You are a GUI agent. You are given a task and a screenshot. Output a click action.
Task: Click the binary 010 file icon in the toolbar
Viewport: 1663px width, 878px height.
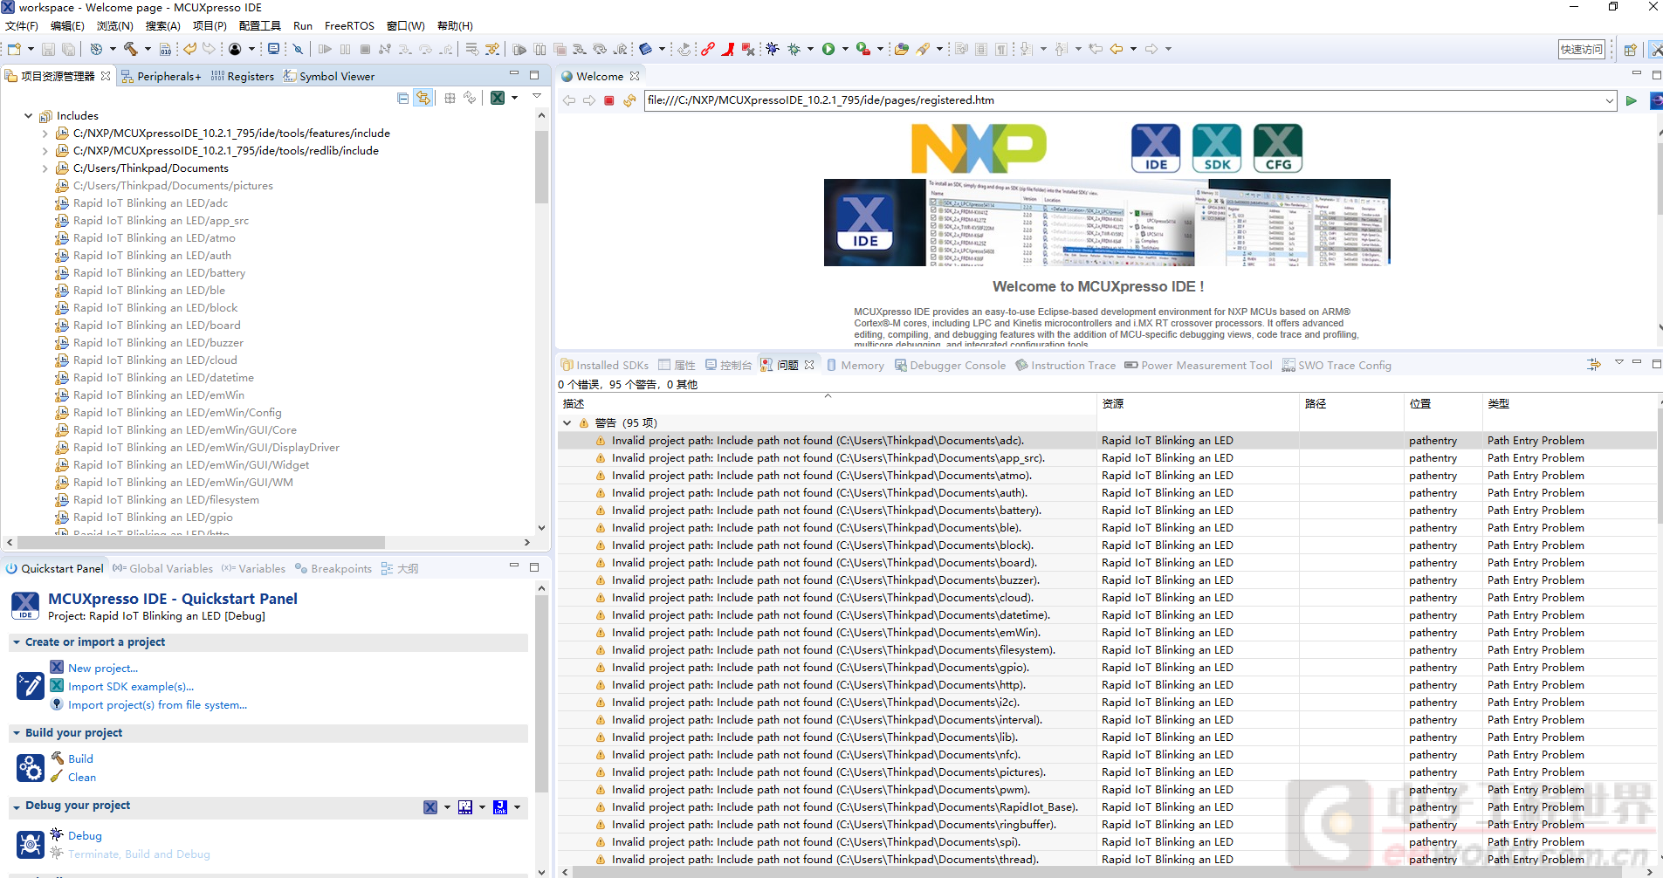(165, 50)
